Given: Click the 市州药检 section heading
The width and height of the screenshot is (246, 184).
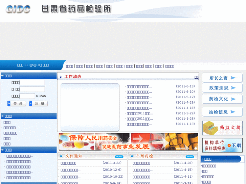Looking at the screenshot, I should coord(144,156).
